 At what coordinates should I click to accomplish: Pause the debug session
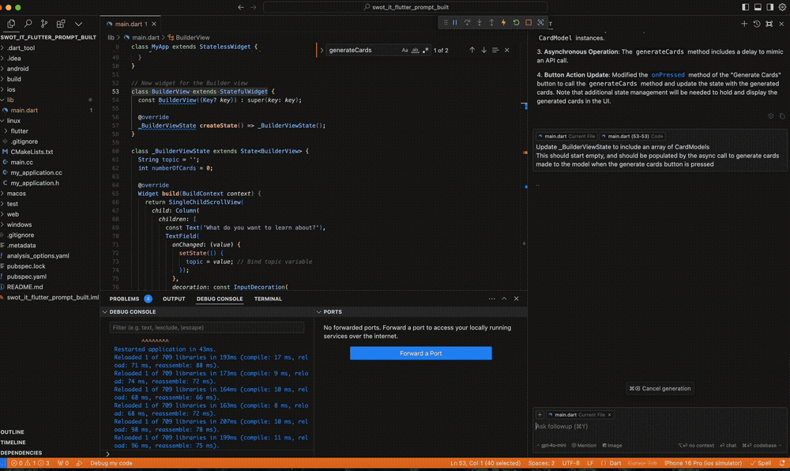455,23
